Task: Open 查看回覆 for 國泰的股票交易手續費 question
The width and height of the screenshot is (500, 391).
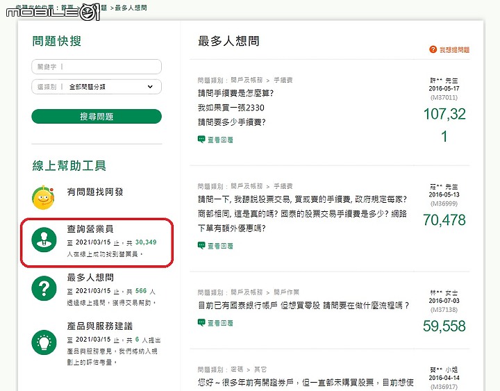Action: click(220, 246)
